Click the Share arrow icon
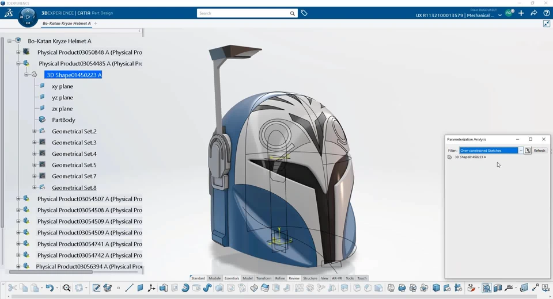This screenshot has width=553, height=299. point(533,13)
